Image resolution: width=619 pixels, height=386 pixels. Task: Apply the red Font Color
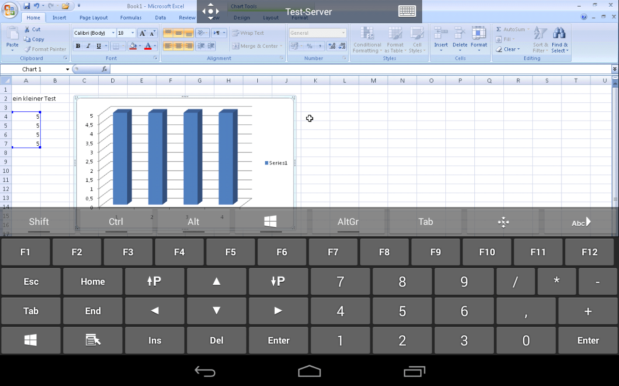147,46
